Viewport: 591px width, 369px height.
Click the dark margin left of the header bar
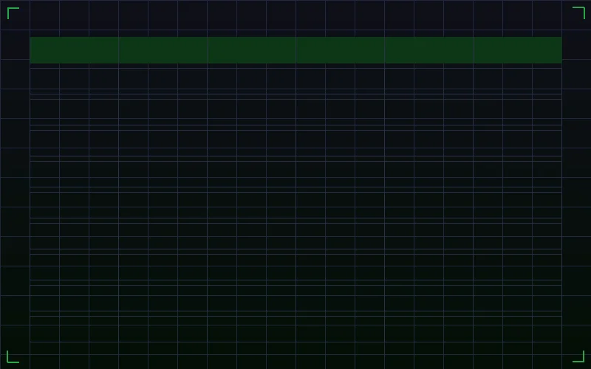tap(15, 50)
